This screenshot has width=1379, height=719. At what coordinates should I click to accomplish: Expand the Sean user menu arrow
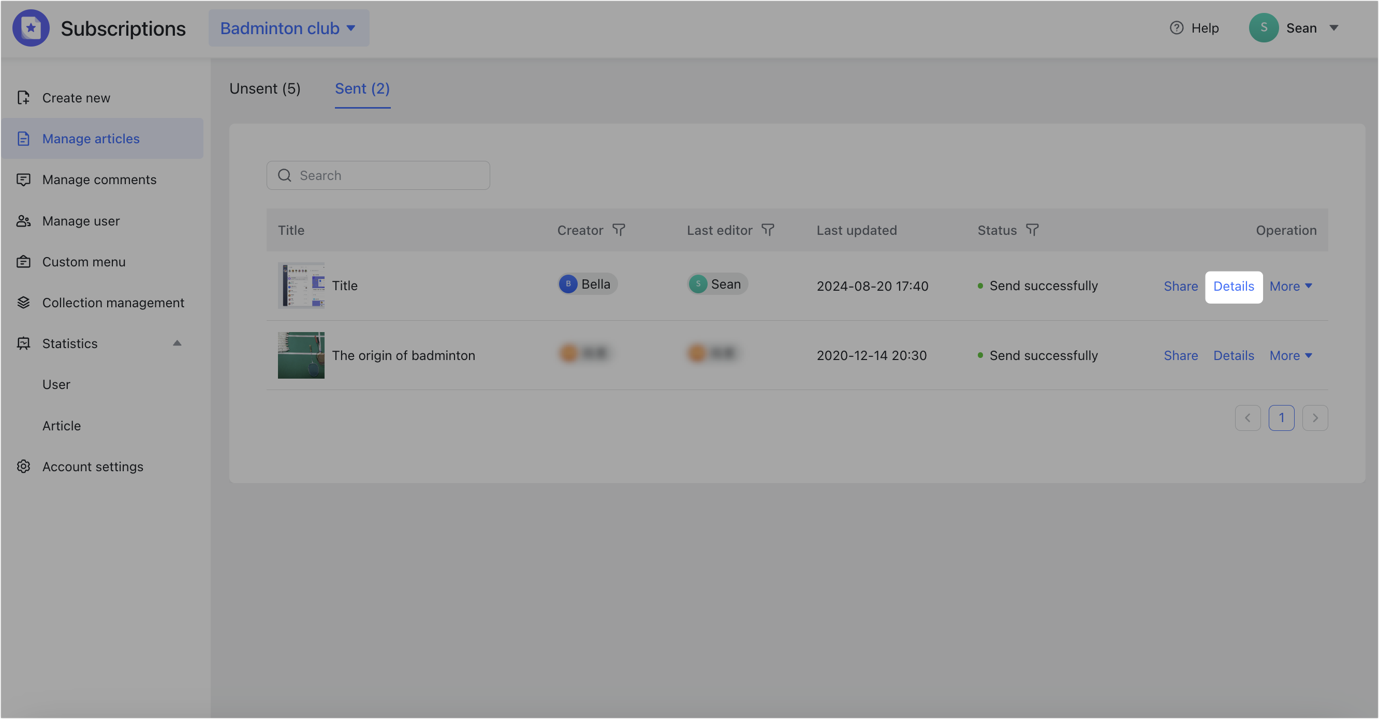coord(1333,28)
